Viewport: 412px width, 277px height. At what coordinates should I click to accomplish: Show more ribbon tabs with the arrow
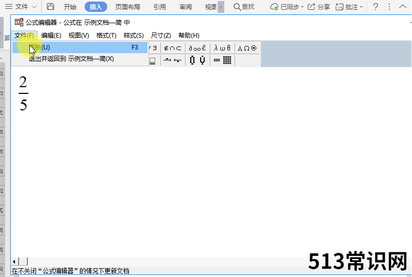tap(221, 7)
